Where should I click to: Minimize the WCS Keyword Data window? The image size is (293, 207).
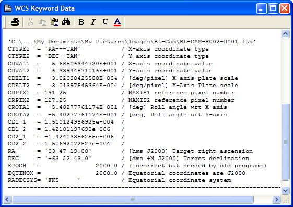[x=261, y=8]
